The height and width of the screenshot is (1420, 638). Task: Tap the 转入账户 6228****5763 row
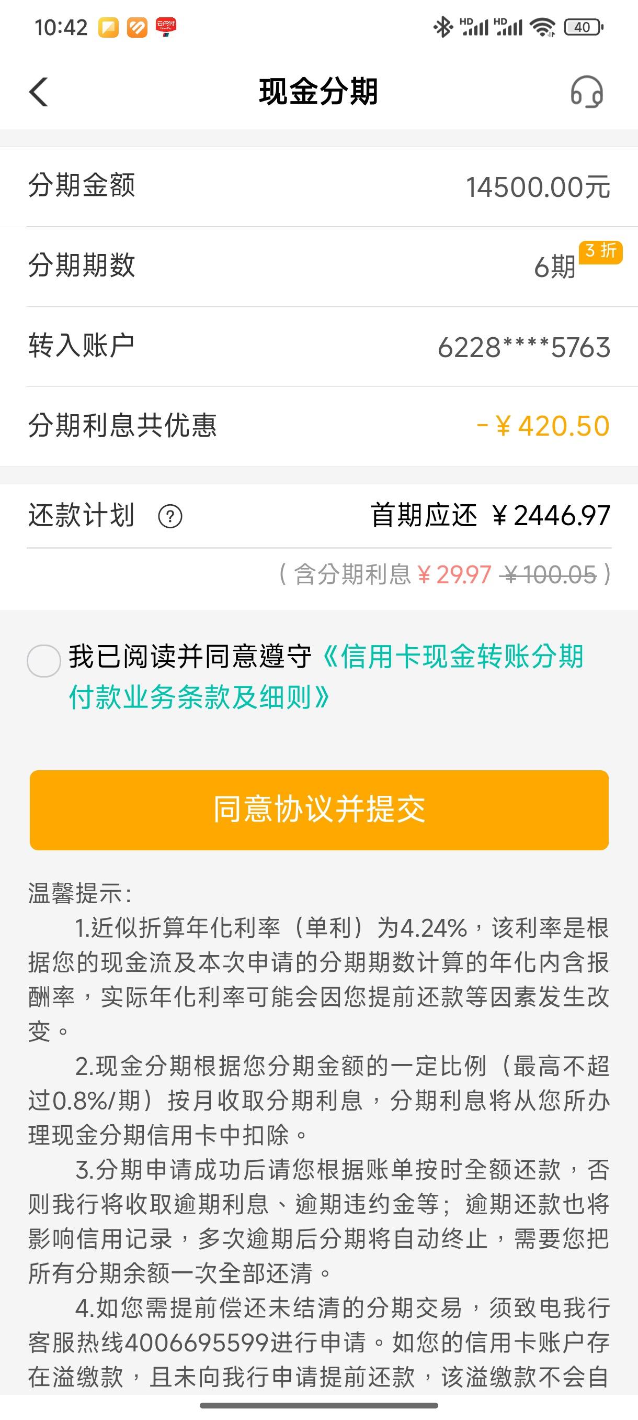(x=320, y=347)
